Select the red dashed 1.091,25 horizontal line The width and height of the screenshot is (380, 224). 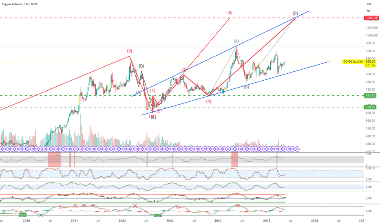click(x=182, y=18)
